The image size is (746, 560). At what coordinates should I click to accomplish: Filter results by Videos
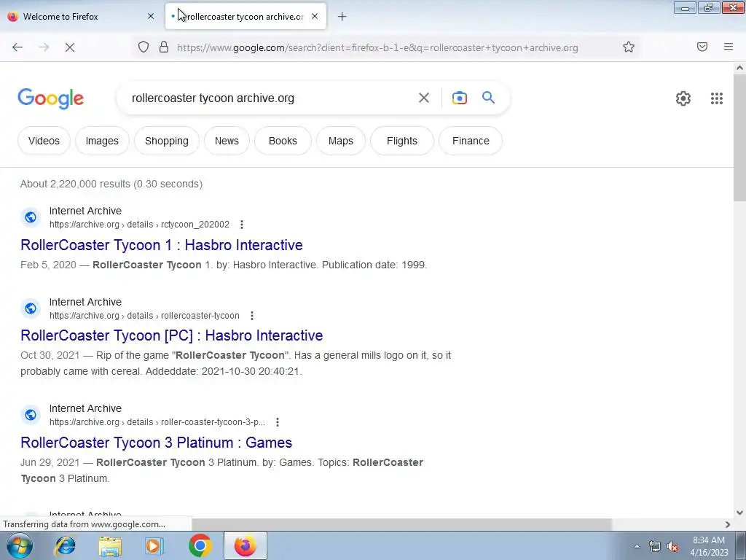[x=44, y=141]
